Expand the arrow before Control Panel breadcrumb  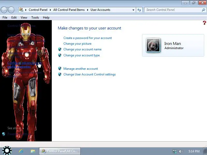[26, 10]
